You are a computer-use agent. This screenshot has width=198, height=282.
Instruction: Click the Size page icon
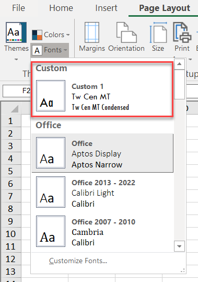pyautogui.click(x=158, y=32)
